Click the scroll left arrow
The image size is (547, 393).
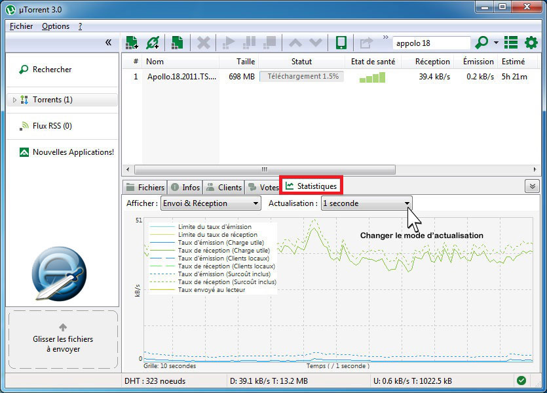pyautogui.click(x=128, y=169)
